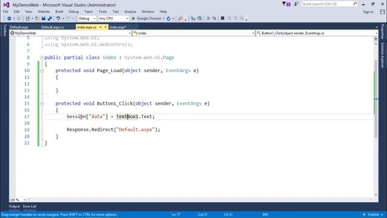Switch to the Default.aspx.cs tab

[x=53, y=27]
